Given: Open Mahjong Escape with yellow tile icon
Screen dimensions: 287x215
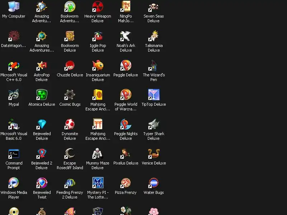Looking at the screenshot, I should [x=98, y=95].
